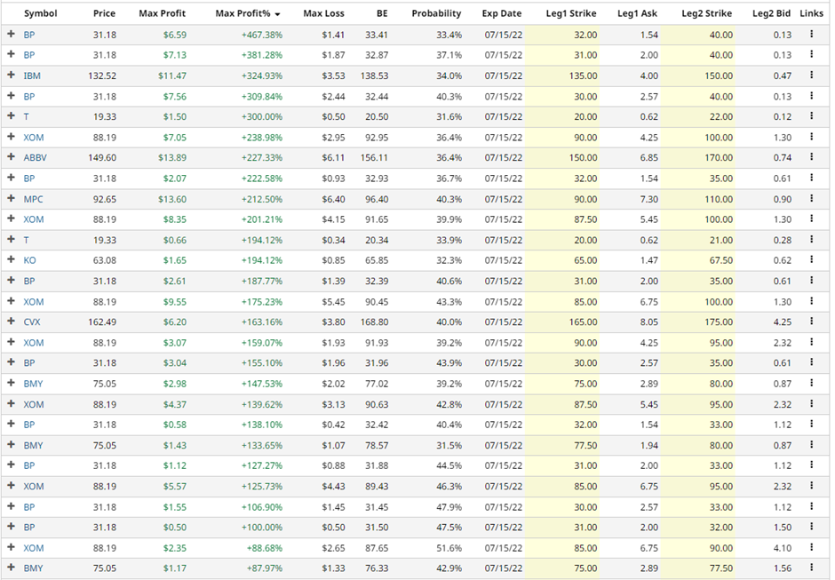Click the three-dot menu on the +300.00% T row
This screenshot has width=835, height=580.
coord(811,116)
